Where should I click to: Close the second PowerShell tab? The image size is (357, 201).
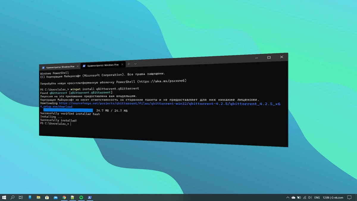click(x=122, y=64)
